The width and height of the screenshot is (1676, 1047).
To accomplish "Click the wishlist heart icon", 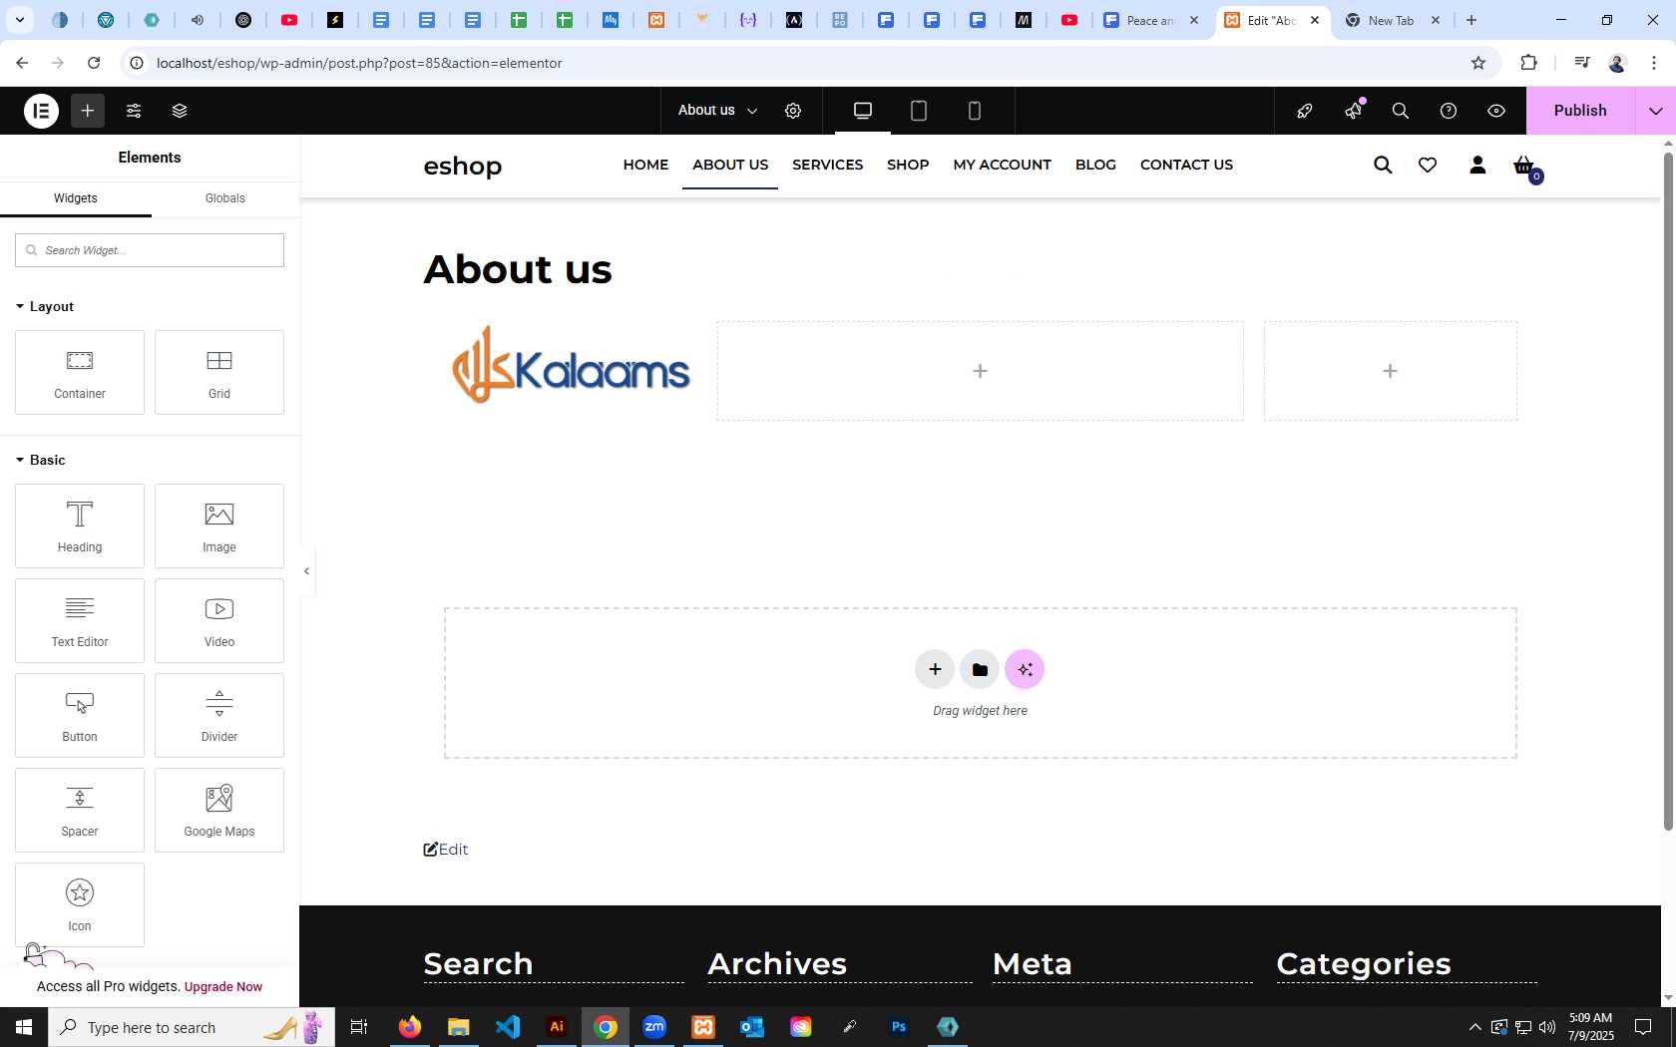I will 1428,165.
